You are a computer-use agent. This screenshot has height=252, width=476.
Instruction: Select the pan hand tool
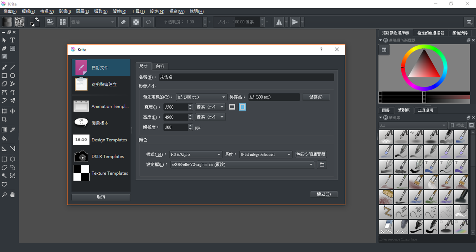pos(13,195)
